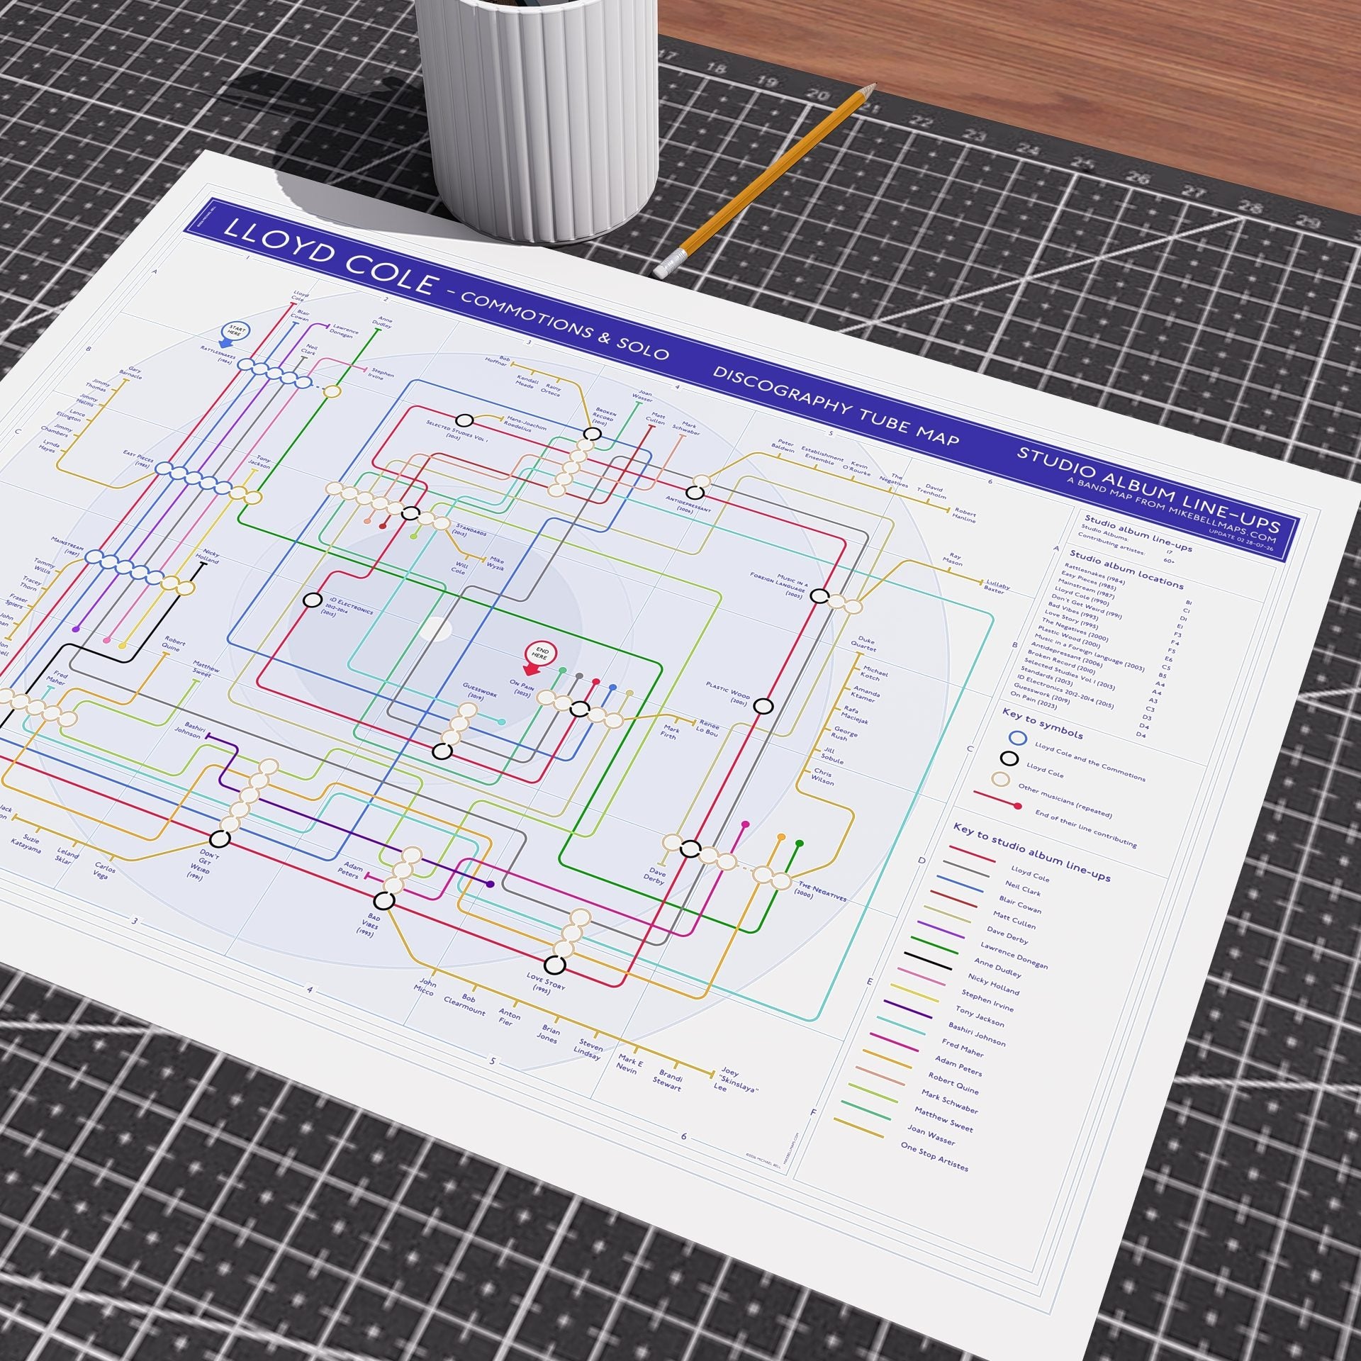Click the blue START HERE marker

pyautogui.click(x=233, y=334)
